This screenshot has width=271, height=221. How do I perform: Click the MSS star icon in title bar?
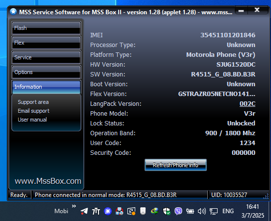[13, 12]
